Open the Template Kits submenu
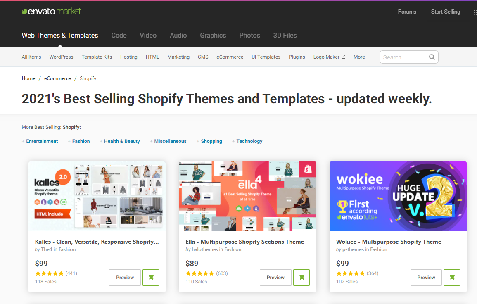Screen dimensions: 477x304 (x=97, y=57)
